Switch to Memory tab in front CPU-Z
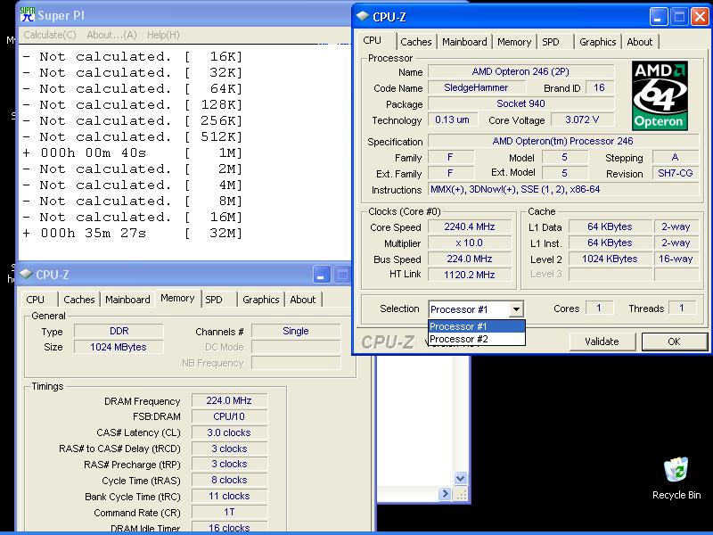 click(514, 42)
